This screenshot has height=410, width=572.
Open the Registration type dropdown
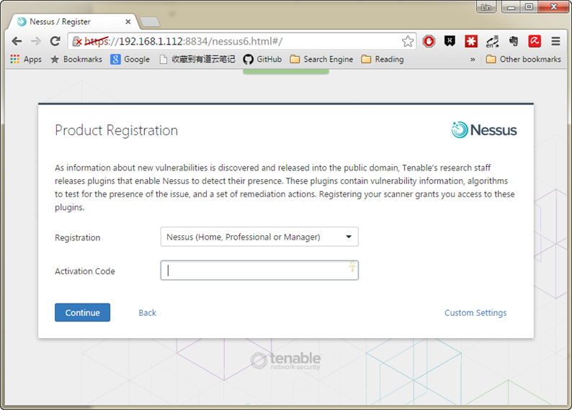coord(259,237)
